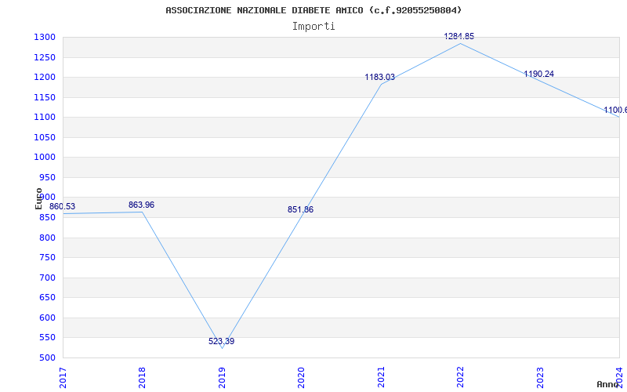Select the 860.53 data label

pos(62,207)
